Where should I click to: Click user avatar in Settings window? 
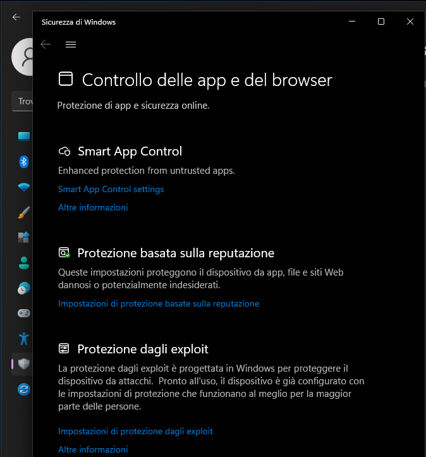(x=22, y=57)
